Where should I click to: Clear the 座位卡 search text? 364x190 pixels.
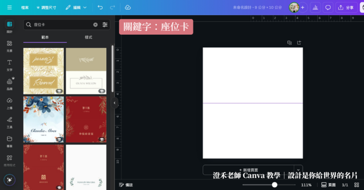96,25
